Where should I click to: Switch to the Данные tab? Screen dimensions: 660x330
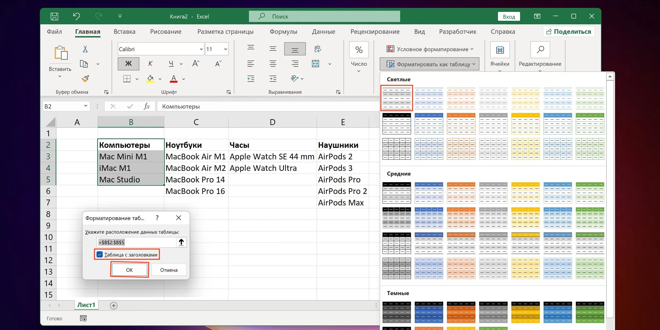coord(324,32)
